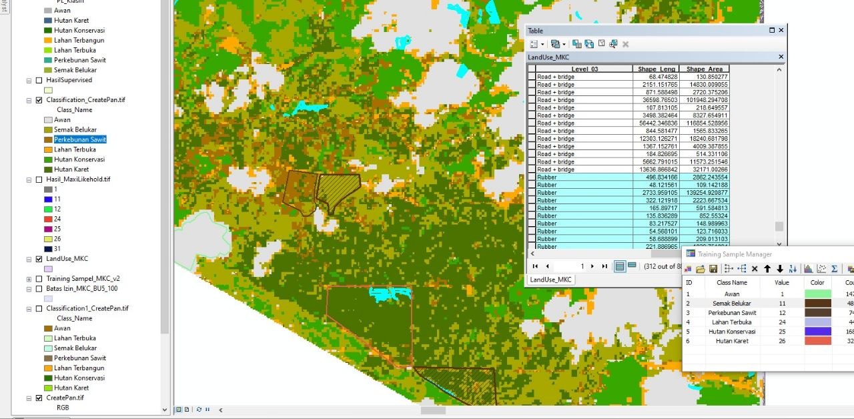The height and width of the screenshot is (419, 854).
Task: Select Semak Belukar row in Training Sample Manager
Action: pyautogui.click(x=767, y=304)
